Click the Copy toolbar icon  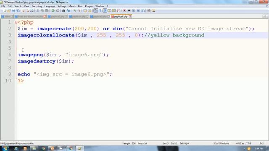pyautogui.click(x=42, y=10)
